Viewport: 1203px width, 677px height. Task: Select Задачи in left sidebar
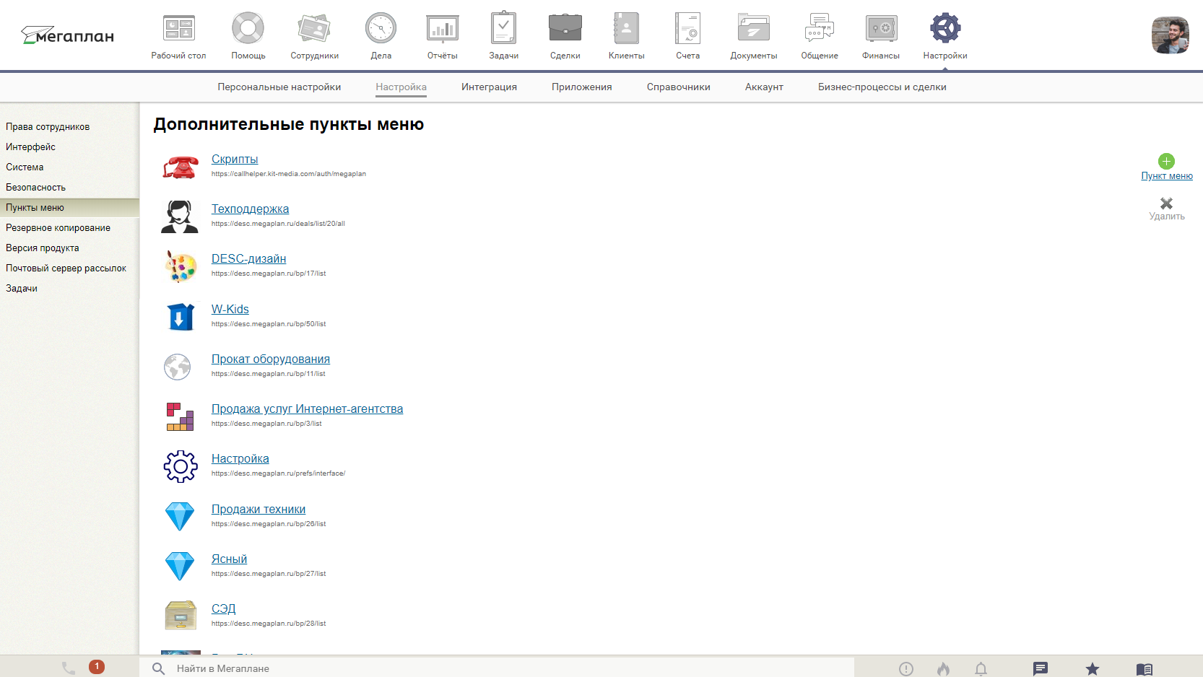click(69, 289)
